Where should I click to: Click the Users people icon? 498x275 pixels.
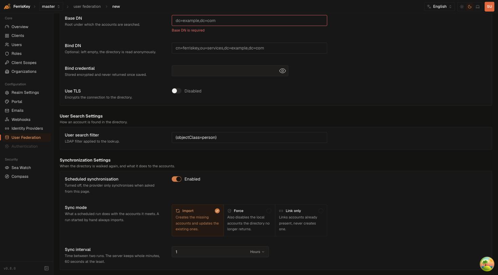tap(7, 45)
